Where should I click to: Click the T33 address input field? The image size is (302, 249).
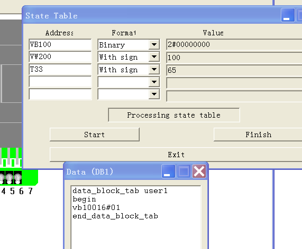coord(60,69)
